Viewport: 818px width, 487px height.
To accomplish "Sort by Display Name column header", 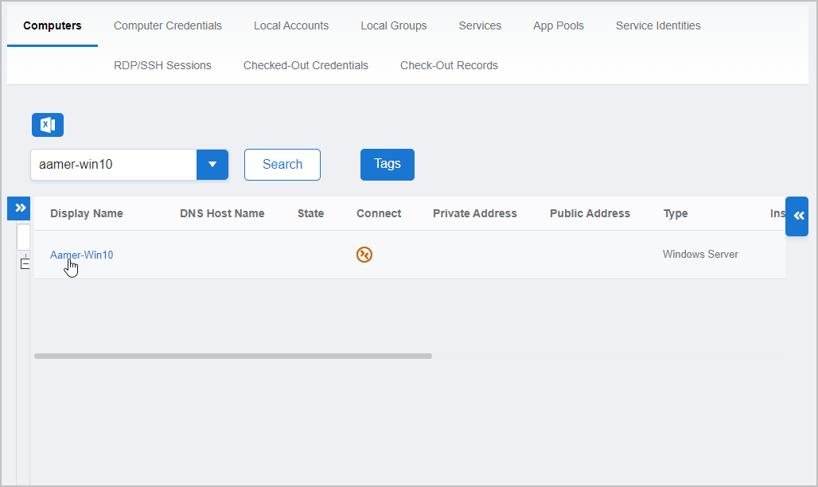I will point(86,213).
